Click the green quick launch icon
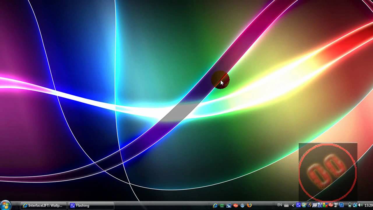This screenshot has height=210, width=373. pos(222,205)
